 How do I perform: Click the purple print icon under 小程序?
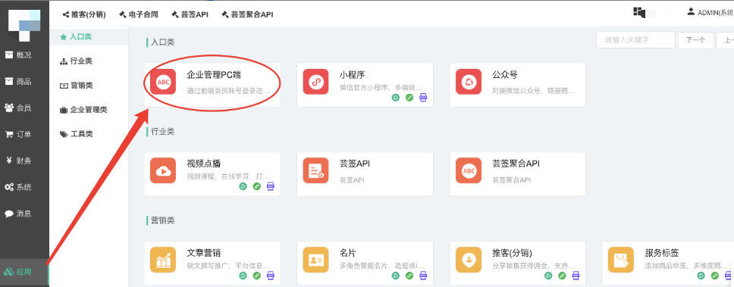click(x=423, y=98)
